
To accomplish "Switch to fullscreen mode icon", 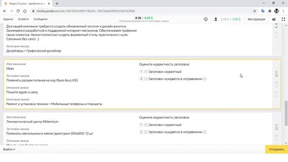I will click(283, 19).
